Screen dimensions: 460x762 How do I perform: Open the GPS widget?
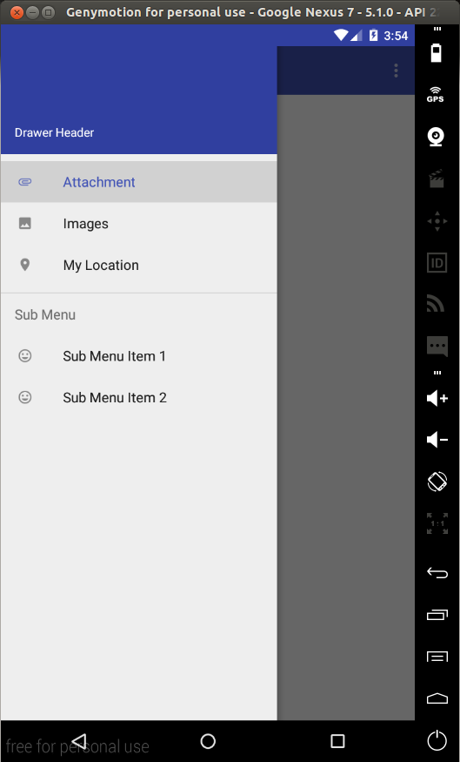pos(436,95)
